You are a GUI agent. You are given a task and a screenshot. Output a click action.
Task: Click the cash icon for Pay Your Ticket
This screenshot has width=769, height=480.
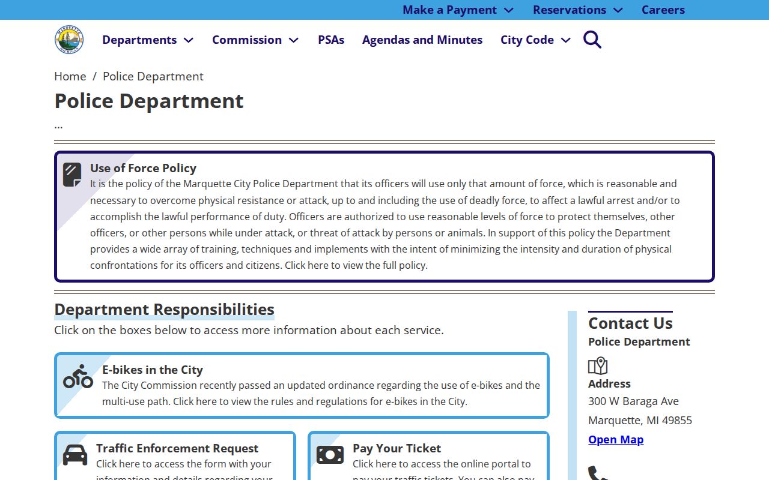click(330, 455)
